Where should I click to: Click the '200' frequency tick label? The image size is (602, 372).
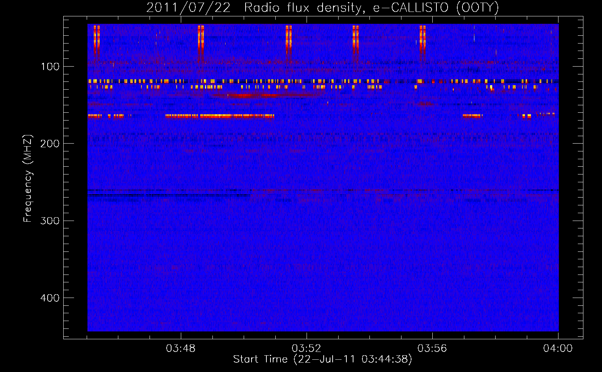(x=50, y=144)
